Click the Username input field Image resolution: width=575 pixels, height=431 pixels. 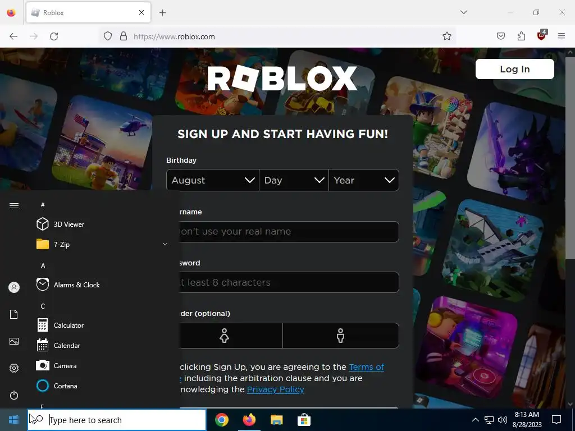289,232
